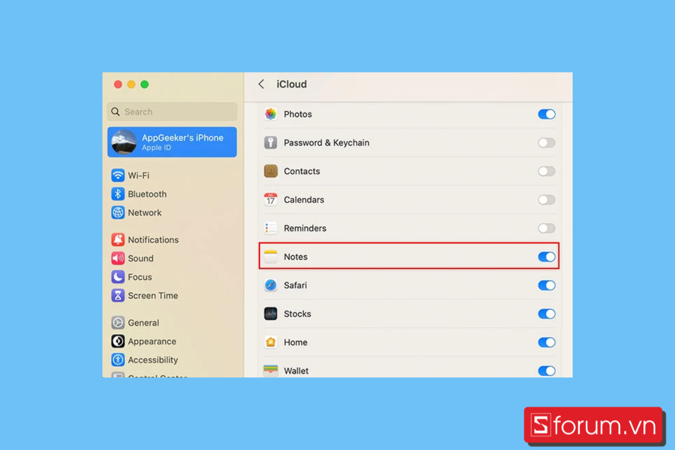This screenshot has height=450, width=675.
Task: Click the Safari row label
Action: [295, 285]
